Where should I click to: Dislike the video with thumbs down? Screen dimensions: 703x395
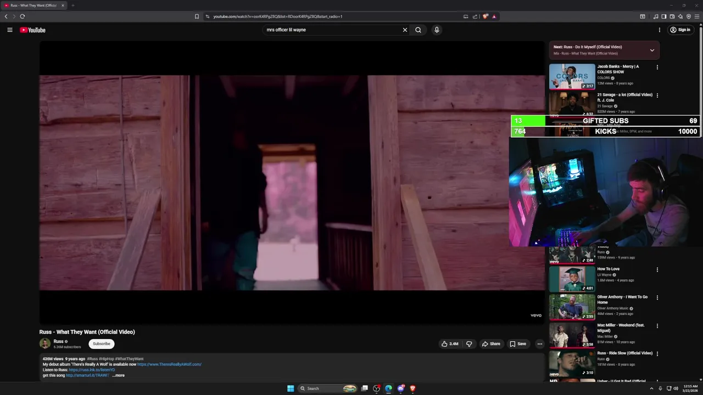[469, 344]
